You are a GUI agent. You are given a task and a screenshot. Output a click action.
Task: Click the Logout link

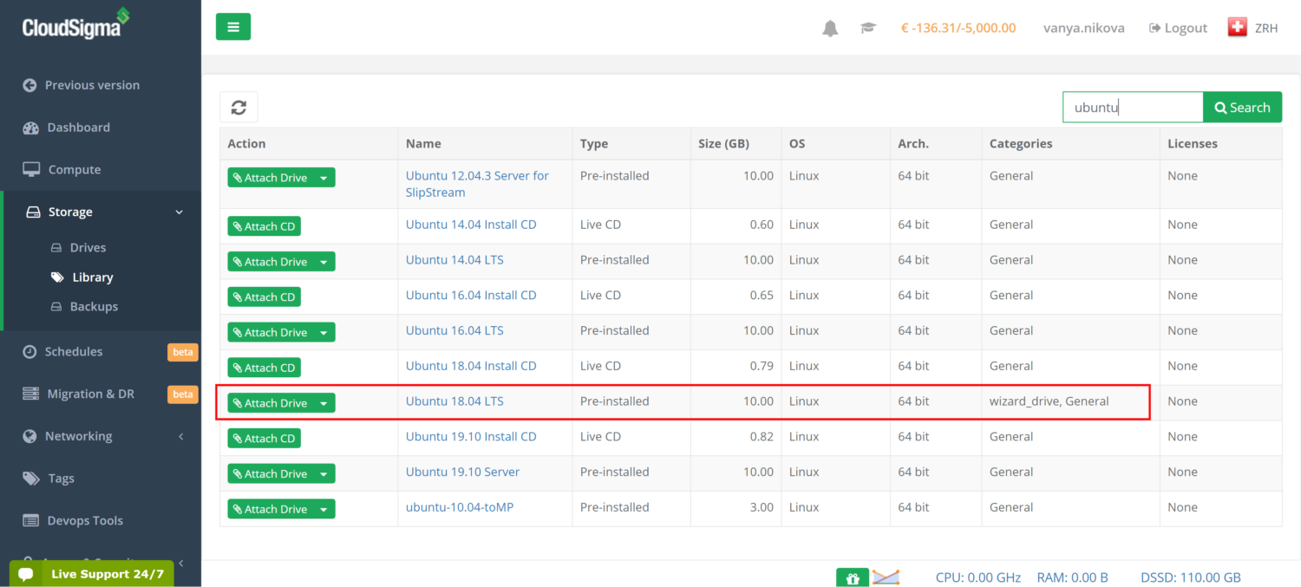coord(1177,28)
